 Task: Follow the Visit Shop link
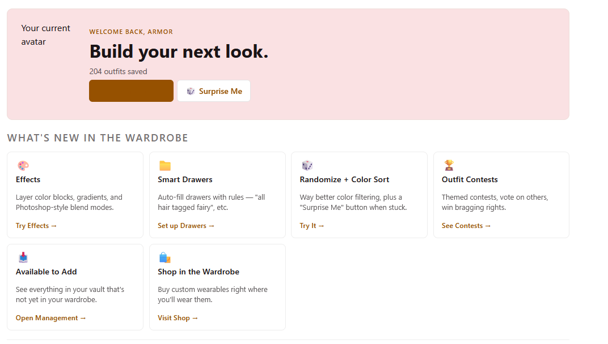pos(178,318)
